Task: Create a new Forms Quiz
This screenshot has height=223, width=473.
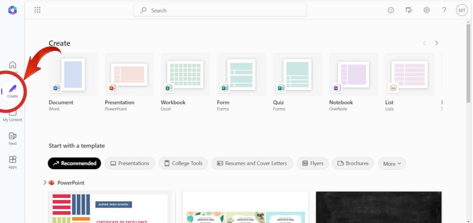Action: coord(297,82)
